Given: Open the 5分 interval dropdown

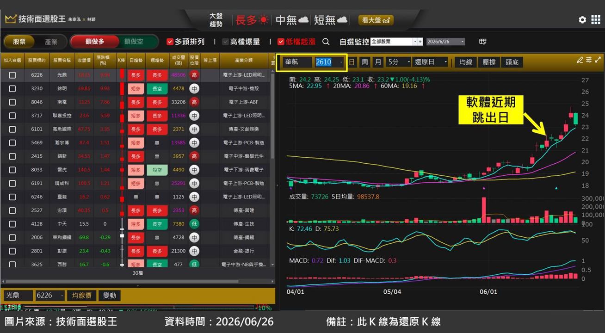Looking at the screenshot, I should [408, 62].
